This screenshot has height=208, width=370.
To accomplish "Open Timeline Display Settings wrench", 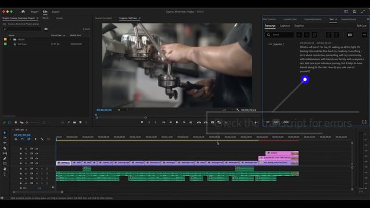I will [x=42, y=139].
